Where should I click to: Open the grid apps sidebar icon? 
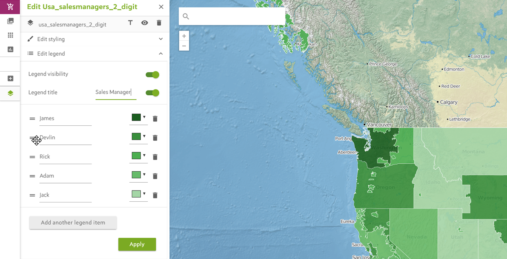coord(10,35)
